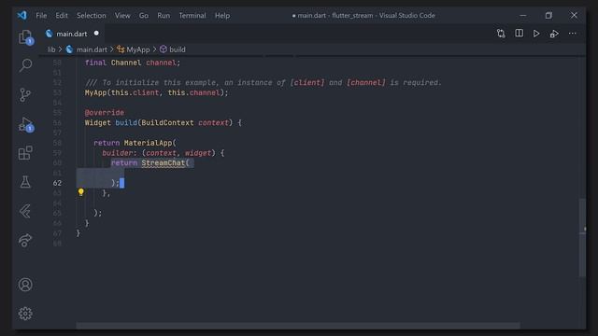Open the Extensions view

point(25,153)
